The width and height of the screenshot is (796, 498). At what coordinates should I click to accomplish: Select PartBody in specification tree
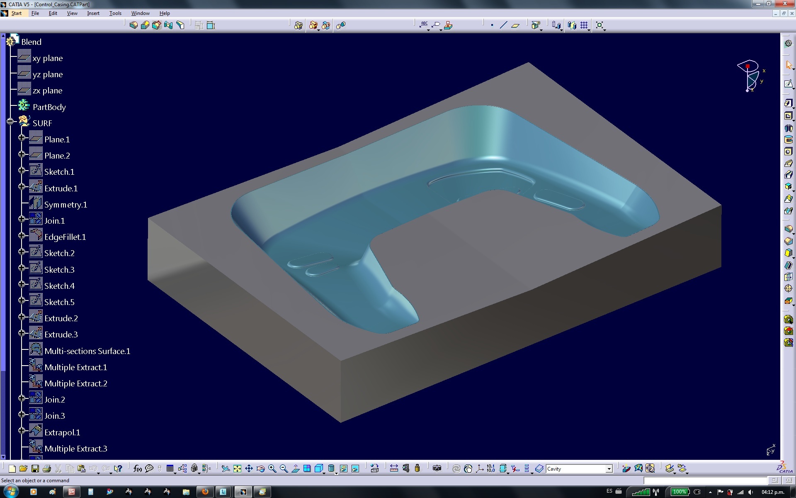[x=49, y=107]
